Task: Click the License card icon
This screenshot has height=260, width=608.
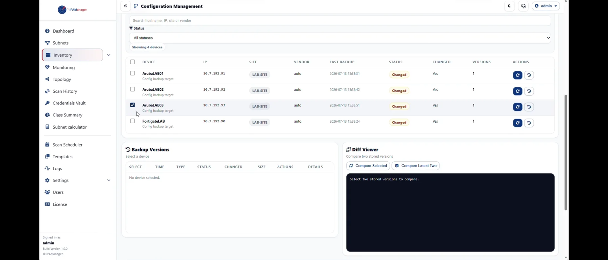Action: coord(47,204)
